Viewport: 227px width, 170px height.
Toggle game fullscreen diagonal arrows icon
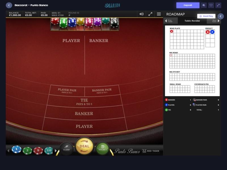point(150,14)
